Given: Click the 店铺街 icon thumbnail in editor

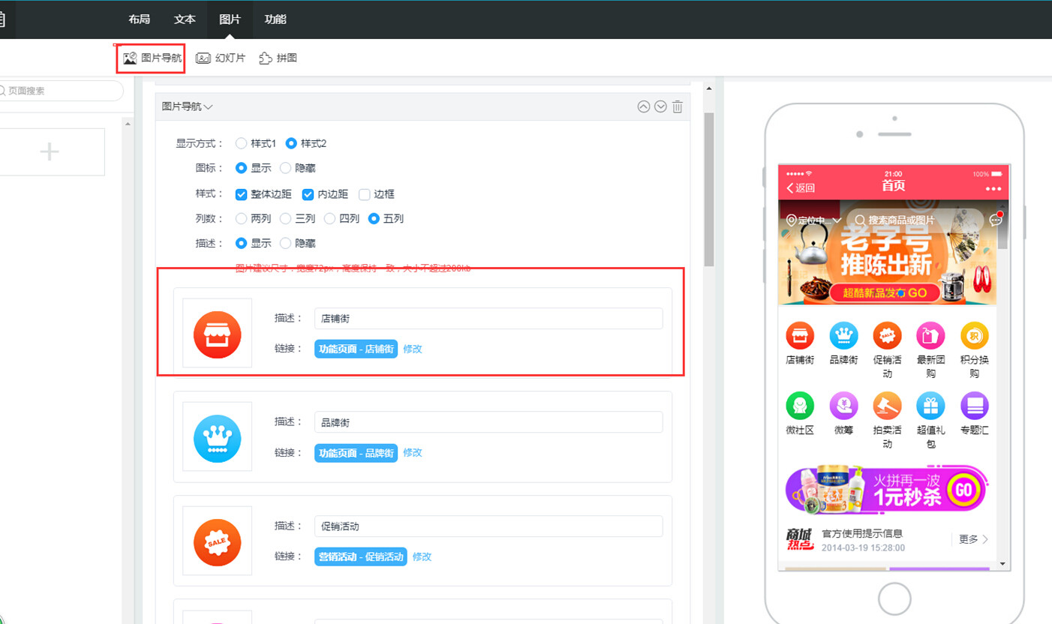Looking at the screenshot, I should (218, 334).
